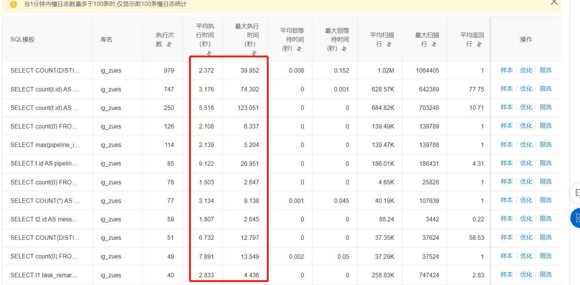Viewport: 580px width, 285px height.
Task: Close the yellow warning banner
Action: tap(554, 2)
